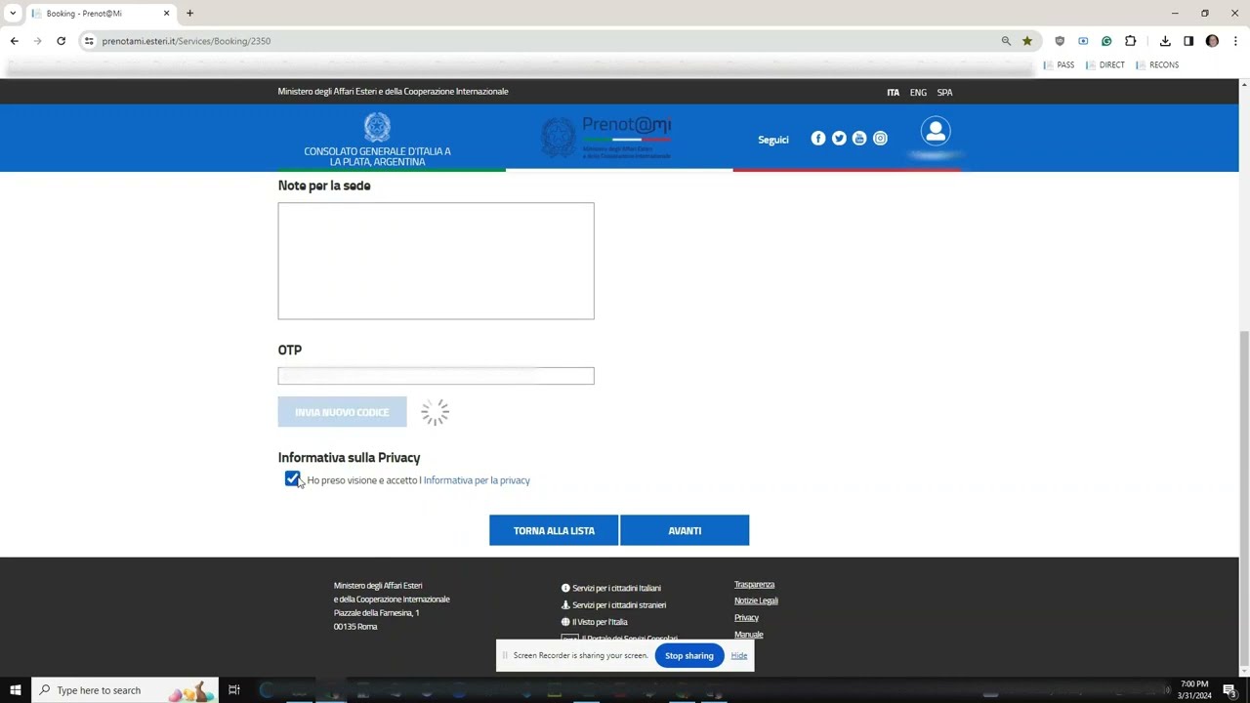
Task: Uncheck the privacy acceptance checkbox
Action: click(292, 478)
